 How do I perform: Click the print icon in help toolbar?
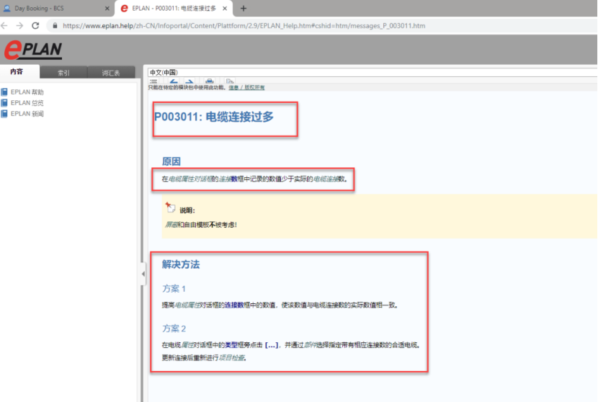pyautogui.click(x=209, y=81)
